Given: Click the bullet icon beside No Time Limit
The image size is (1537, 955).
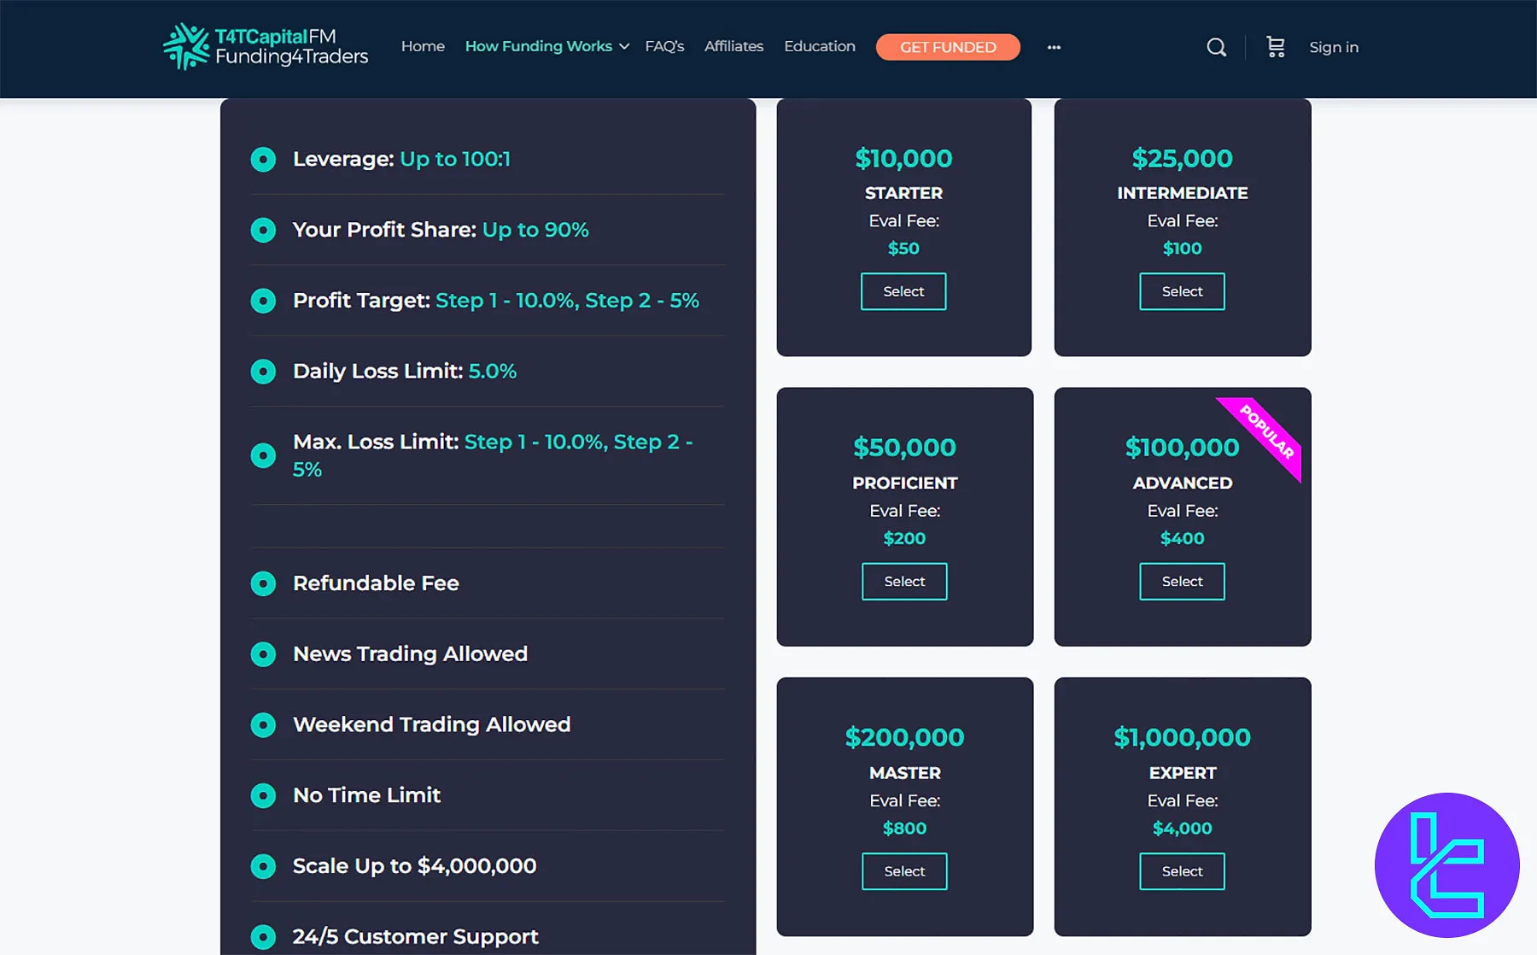Looking at the screenshot, I should click(263, 795).
